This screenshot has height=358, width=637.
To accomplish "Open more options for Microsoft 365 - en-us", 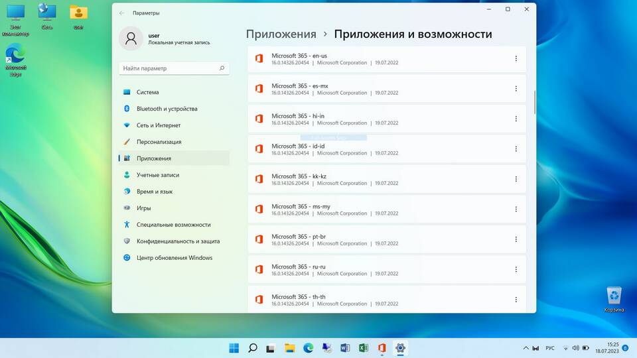I will pos(516,59).
